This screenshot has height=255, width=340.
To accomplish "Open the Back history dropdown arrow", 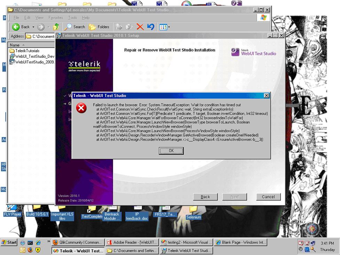I will click(33, 27).
